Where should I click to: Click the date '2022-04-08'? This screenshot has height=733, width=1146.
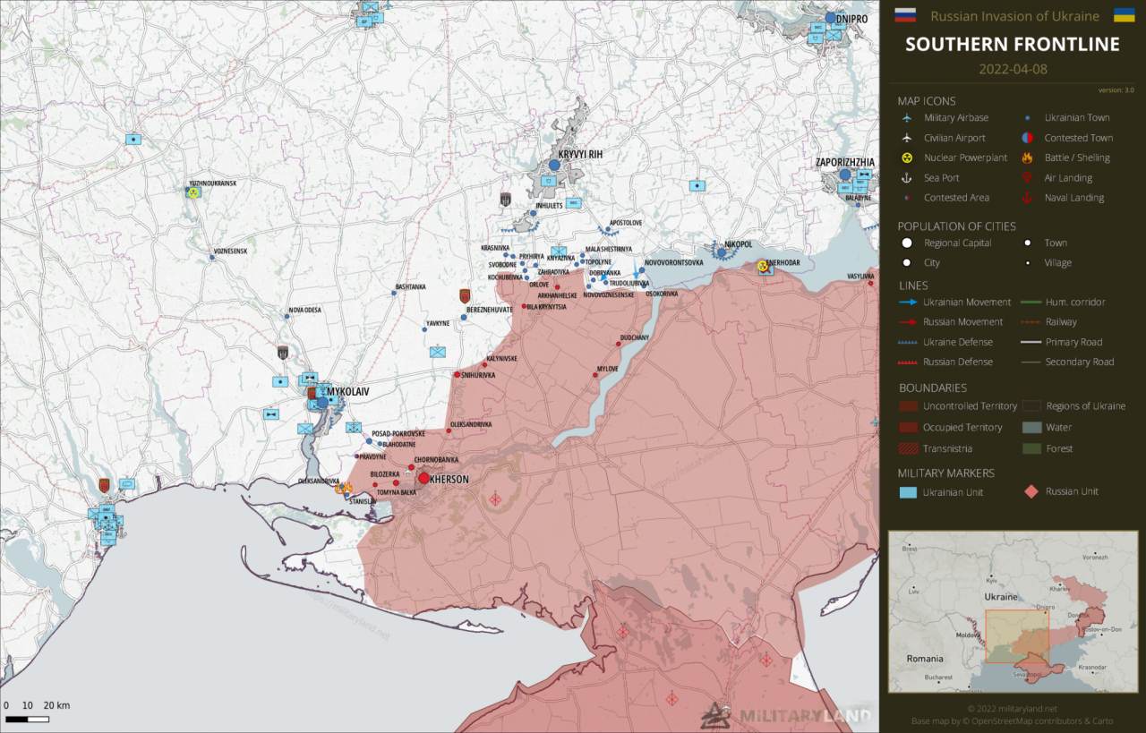(x=1013, y=69)
